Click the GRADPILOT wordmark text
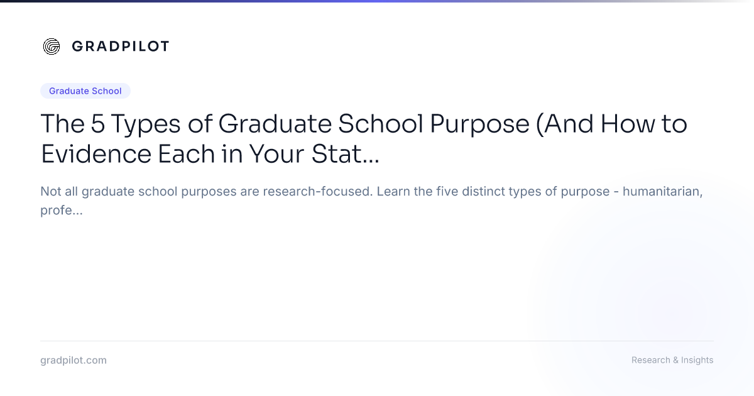Viewport: 754px width, 396px height. coord(120,47)
